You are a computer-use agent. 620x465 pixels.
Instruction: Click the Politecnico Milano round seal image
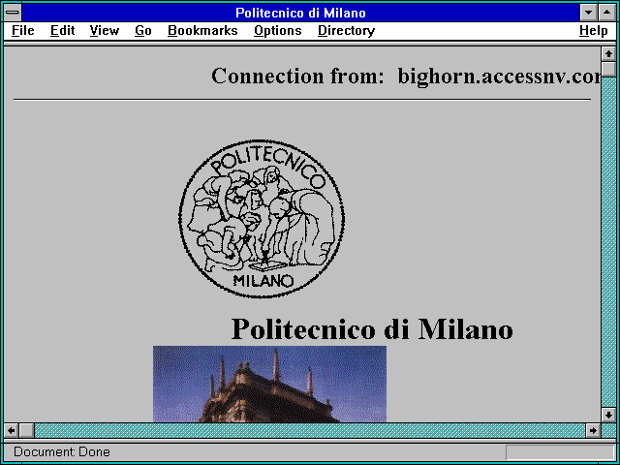(262, 218)
